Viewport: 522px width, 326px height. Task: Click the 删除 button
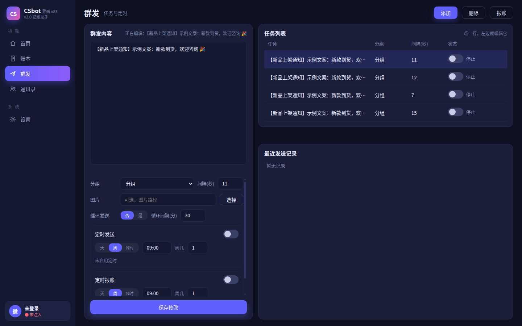[473, 13]
